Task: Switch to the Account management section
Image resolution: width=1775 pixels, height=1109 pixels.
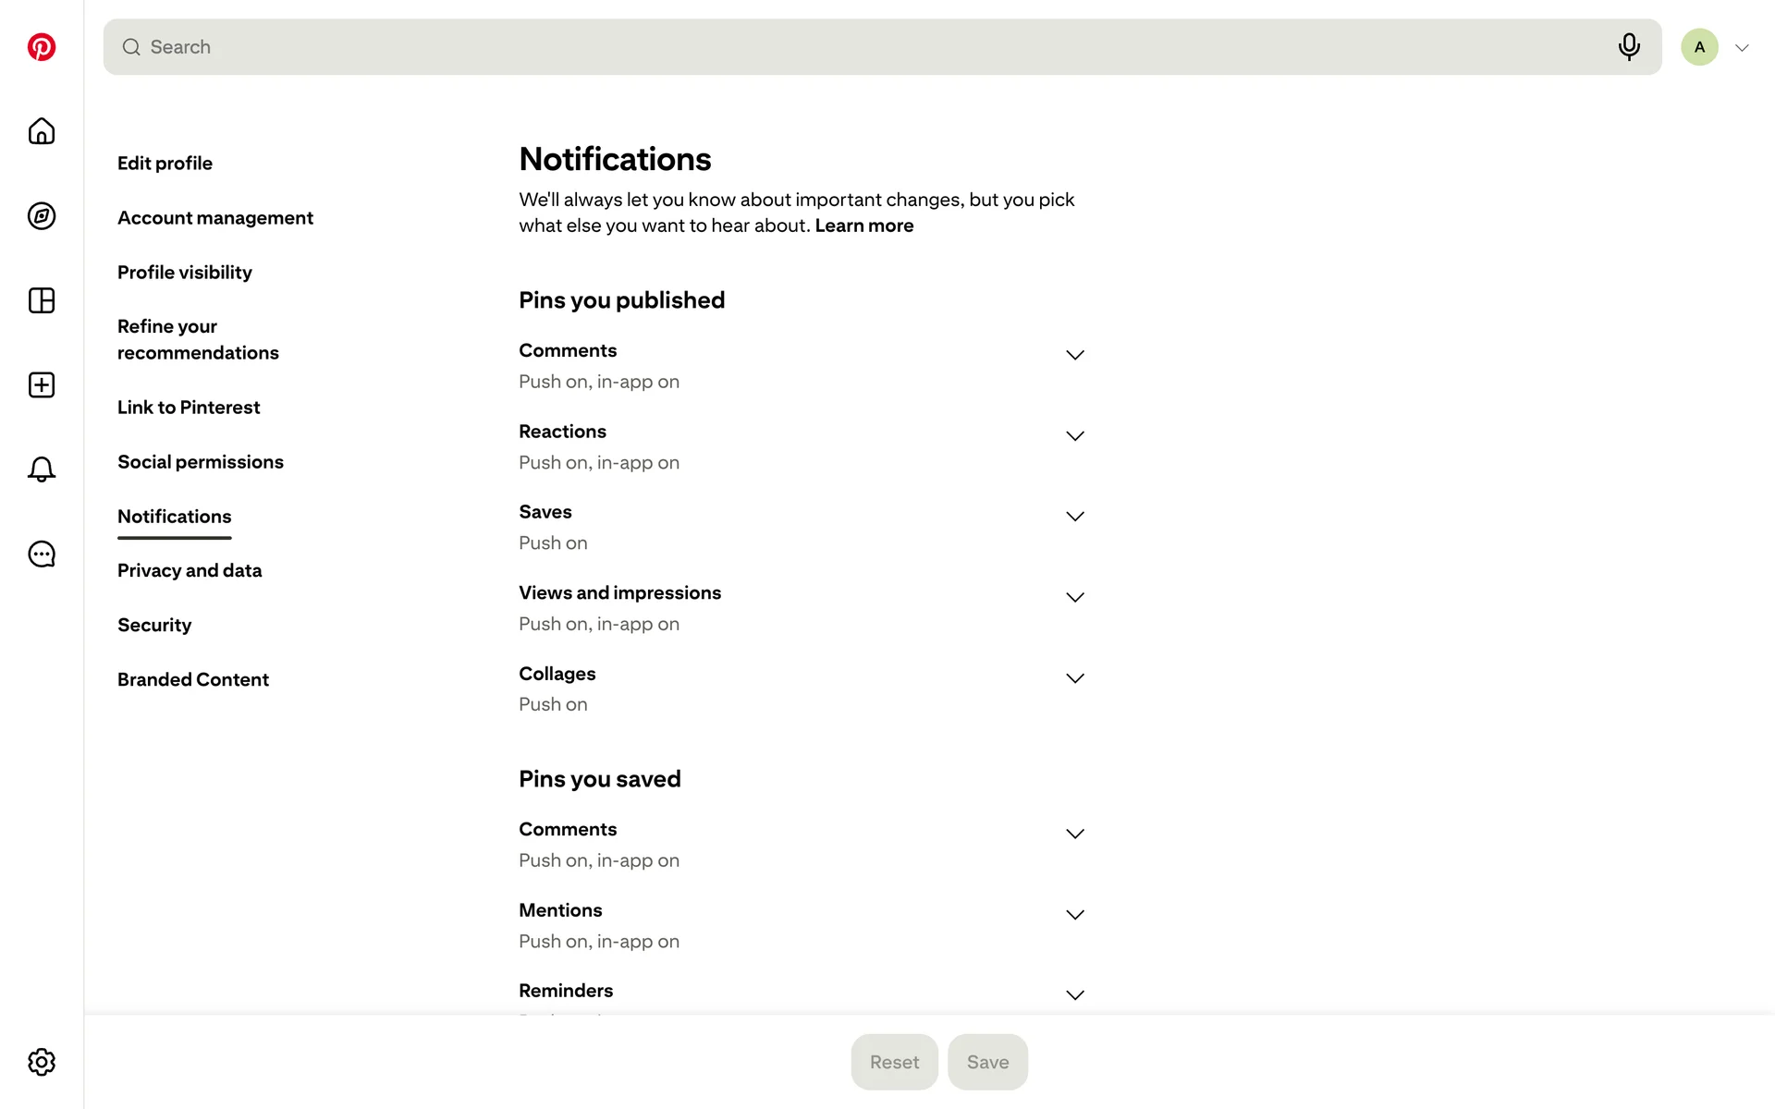Action: (215, 218)
